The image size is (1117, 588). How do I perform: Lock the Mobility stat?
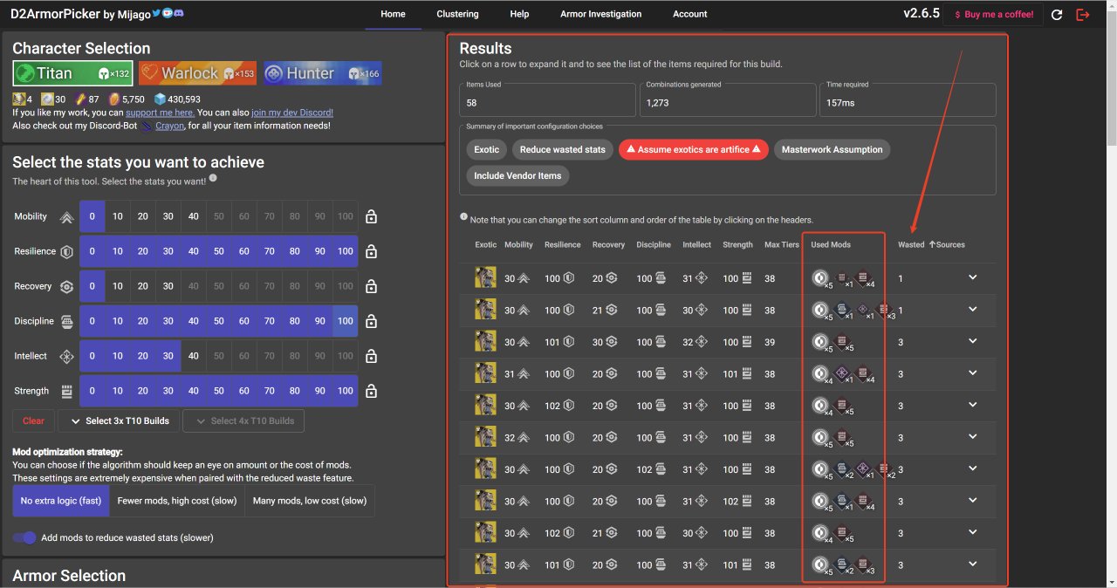tap(372, 217)
